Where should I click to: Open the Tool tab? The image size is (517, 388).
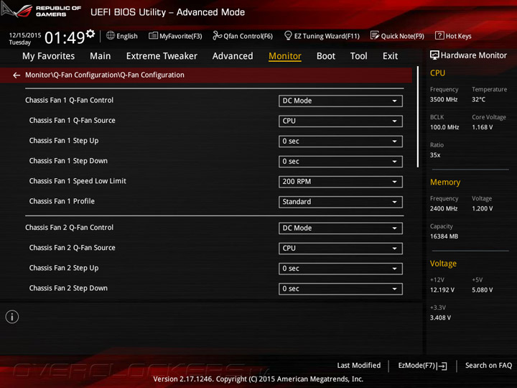click(x=359, y=56)
